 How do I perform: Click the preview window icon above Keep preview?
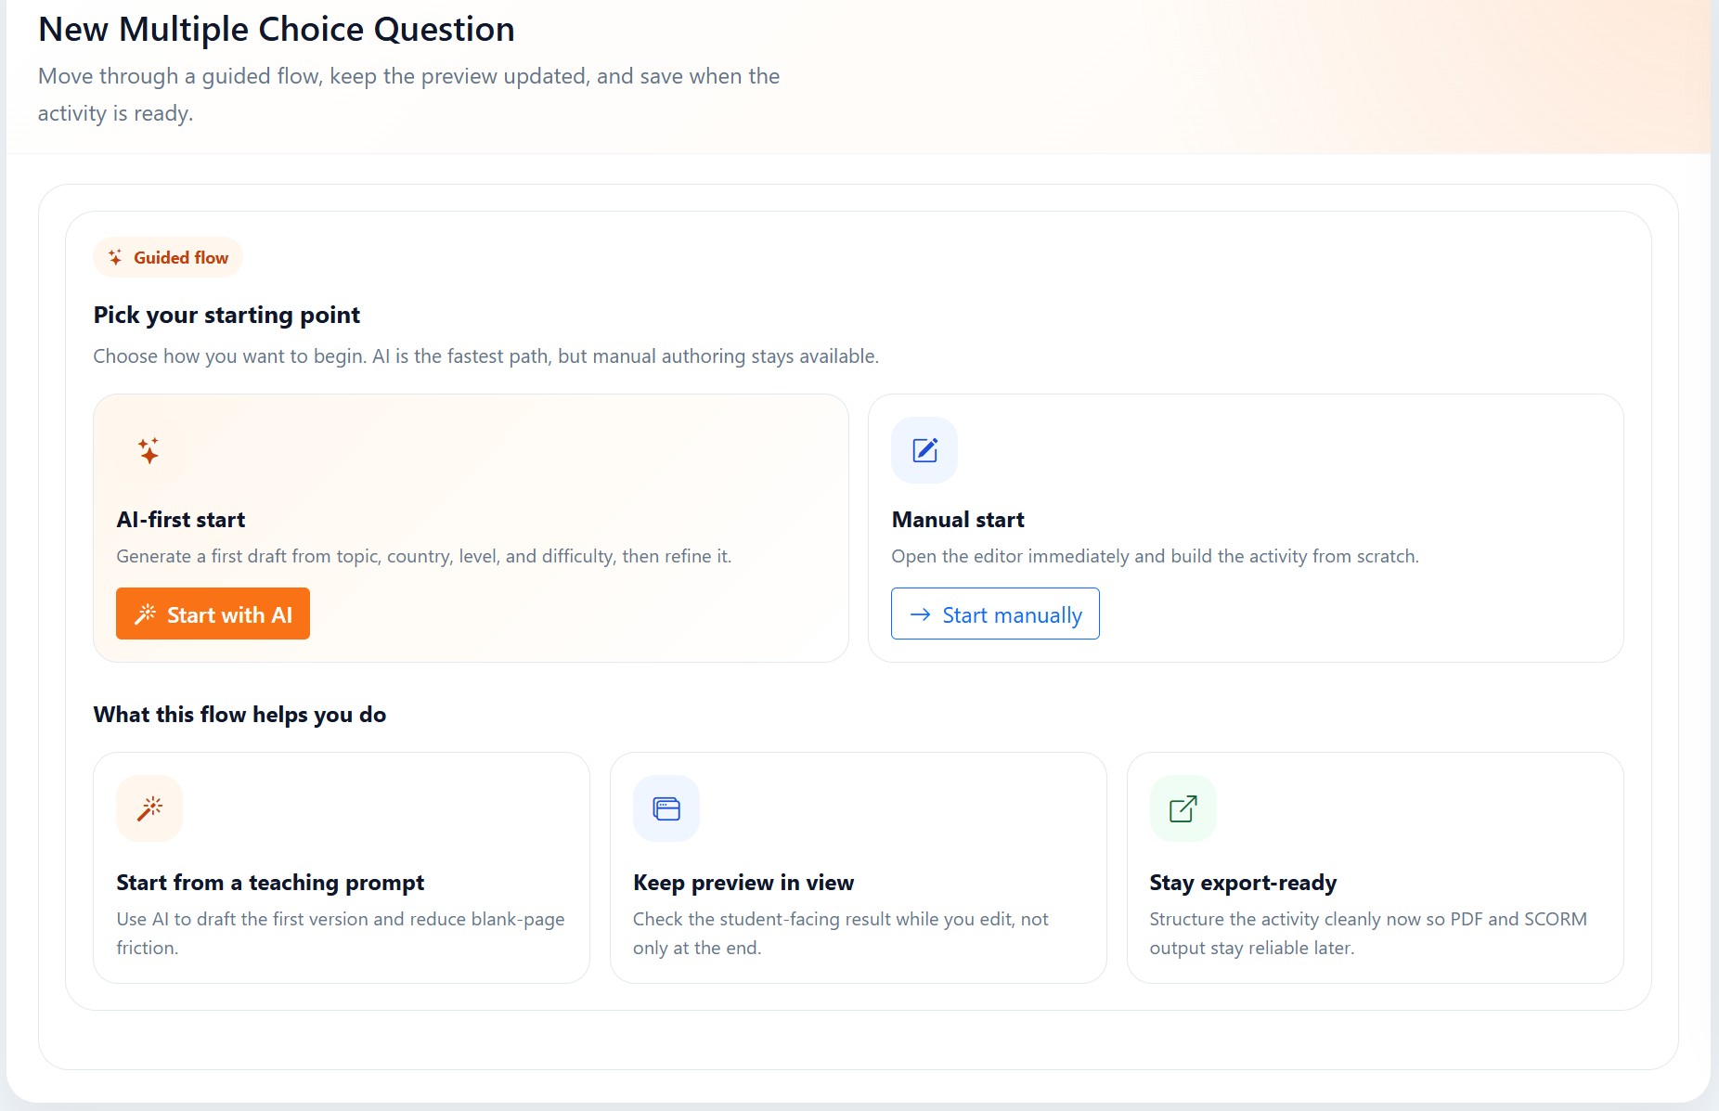tap(666, 808)
